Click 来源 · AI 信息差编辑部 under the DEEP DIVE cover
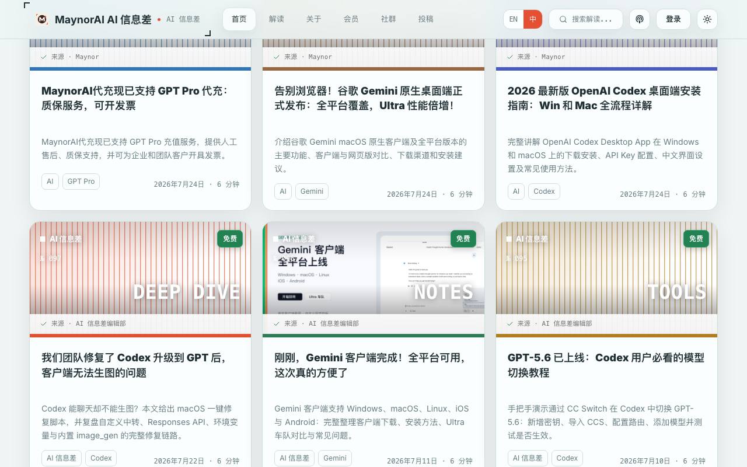747x467 pixels. (89, 323)
